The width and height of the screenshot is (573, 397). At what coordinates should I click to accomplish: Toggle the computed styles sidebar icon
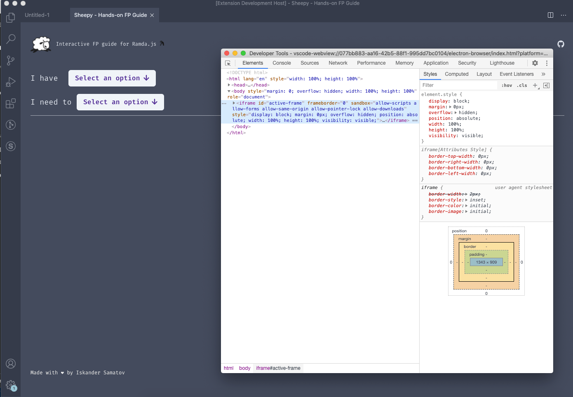pos(546,85)
